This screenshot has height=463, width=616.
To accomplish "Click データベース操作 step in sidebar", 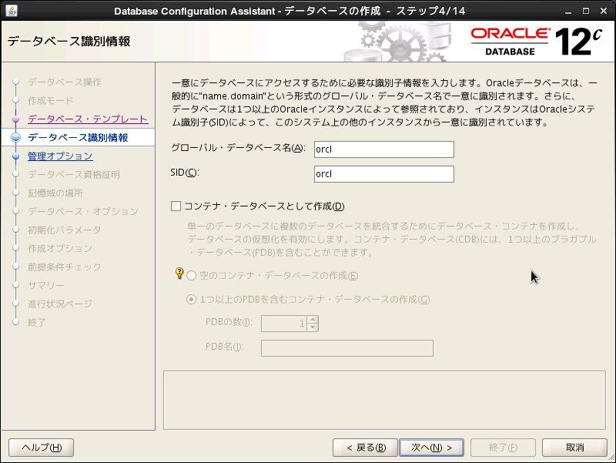I will tap(65, 82).
